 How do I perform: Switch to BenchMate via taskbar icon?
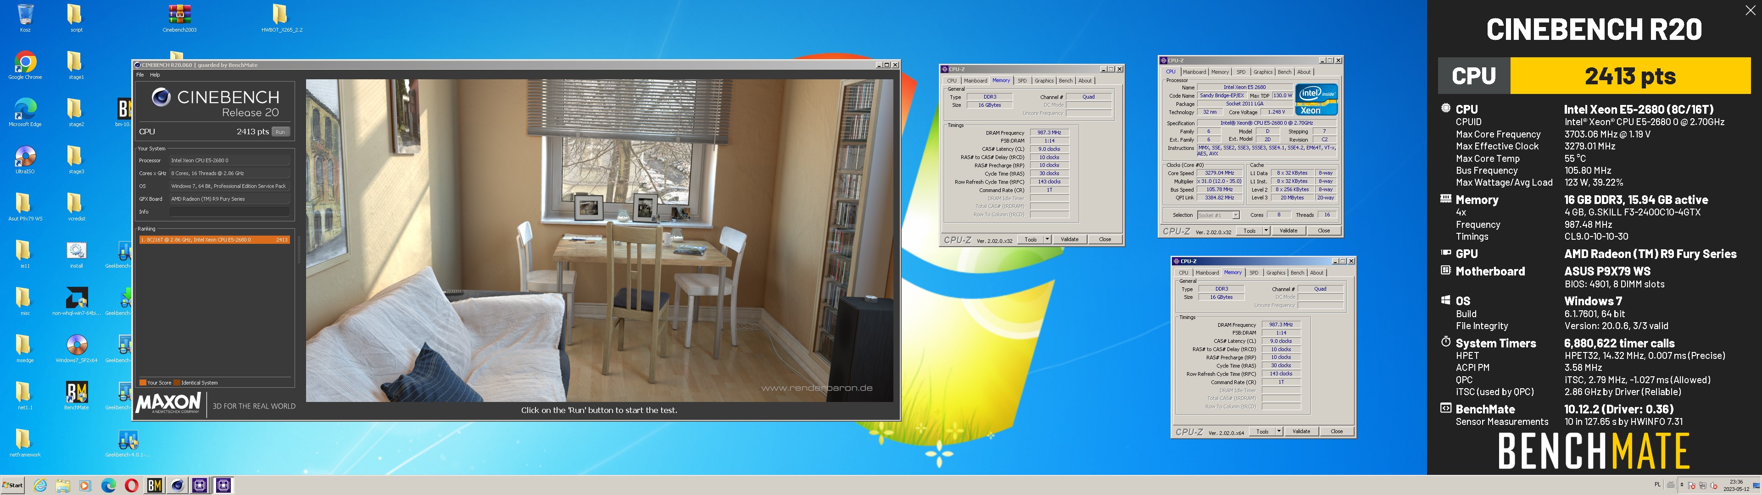155,485
